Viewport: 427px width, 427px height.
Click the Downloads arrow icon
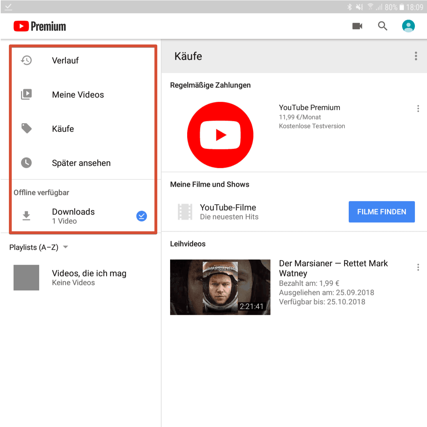coord(26,216)
